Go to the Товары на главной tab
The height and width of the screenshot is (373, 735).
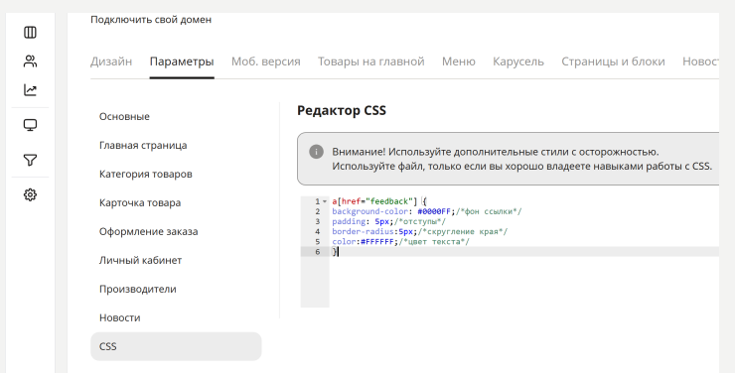tap(371, 62)
